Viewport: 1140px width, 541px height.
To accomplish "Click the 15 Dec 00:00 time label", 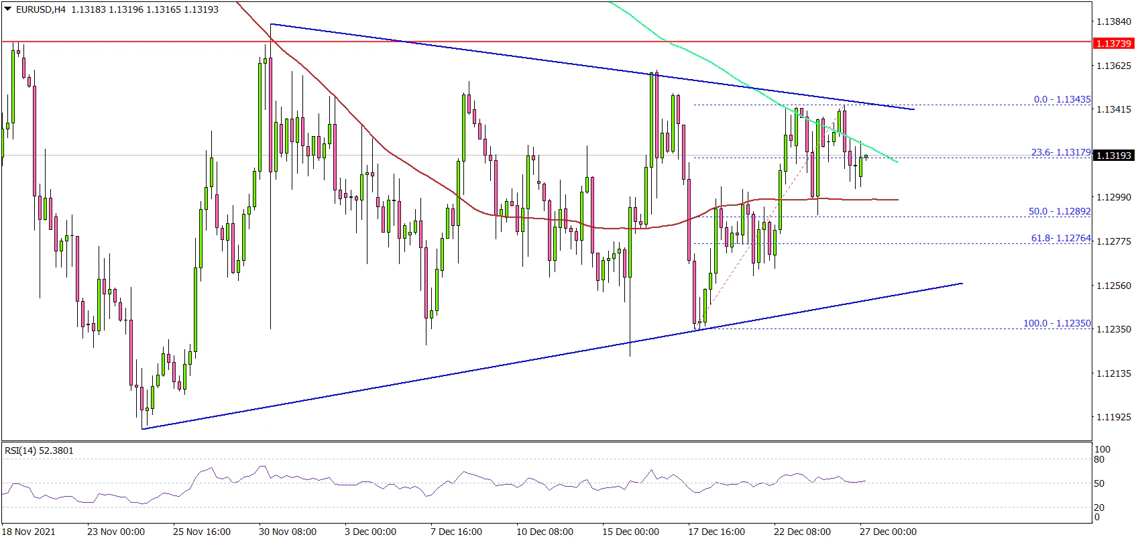I will 630,532.
